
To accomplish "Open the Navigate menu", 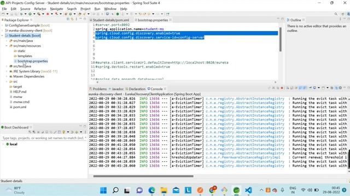I will (56, 9).
